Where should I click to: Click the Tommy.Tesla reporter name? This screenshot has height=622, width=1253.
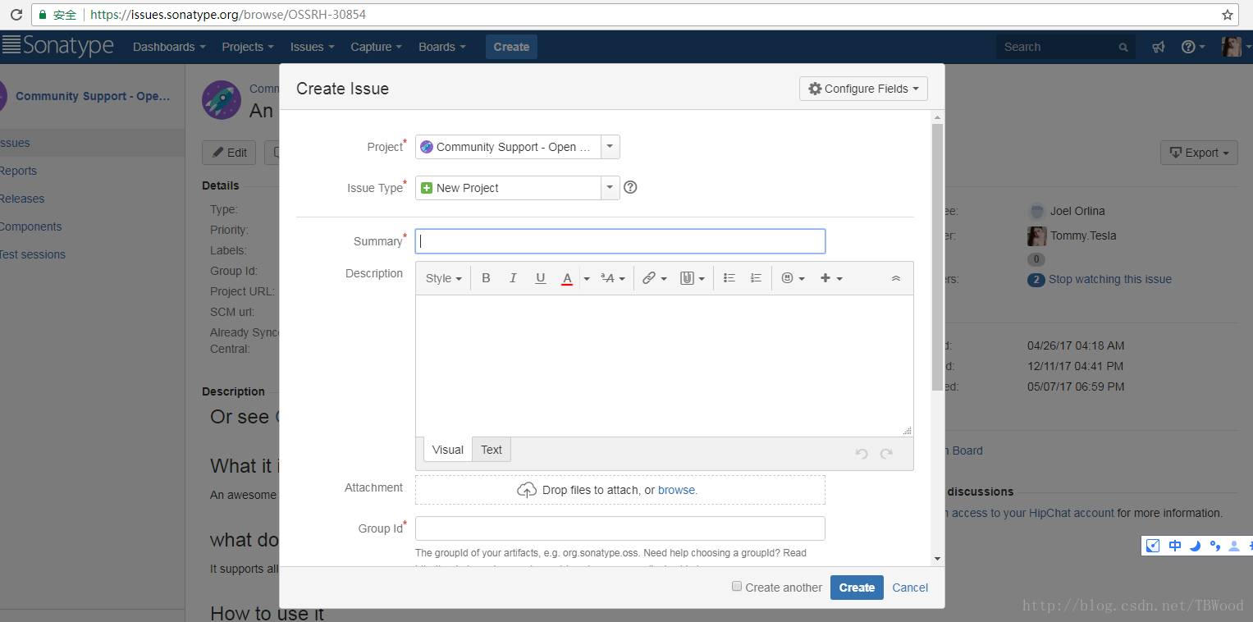pos(1083,236)
